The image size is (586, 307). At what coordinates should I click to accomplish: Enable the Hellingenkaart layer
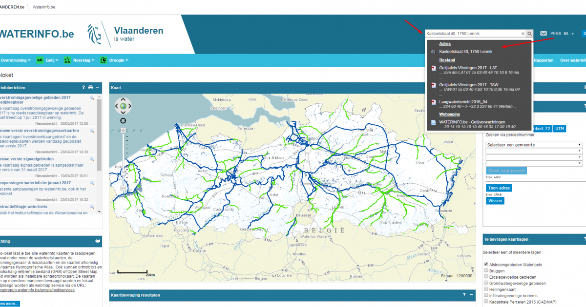pos(486,289)
